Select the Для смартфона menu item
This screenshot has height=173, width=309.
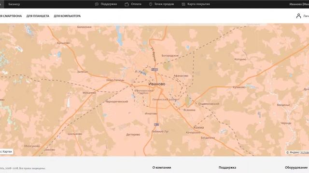click(11, 16)
